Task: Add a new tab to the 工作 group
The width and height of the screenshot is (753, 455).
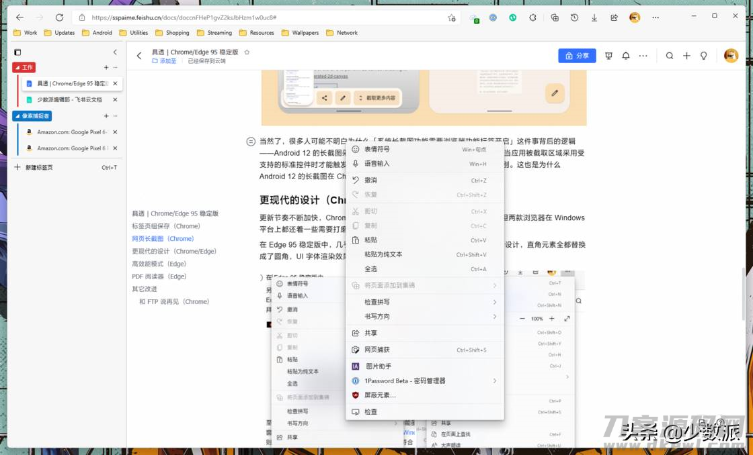Action: click(106, 68)
